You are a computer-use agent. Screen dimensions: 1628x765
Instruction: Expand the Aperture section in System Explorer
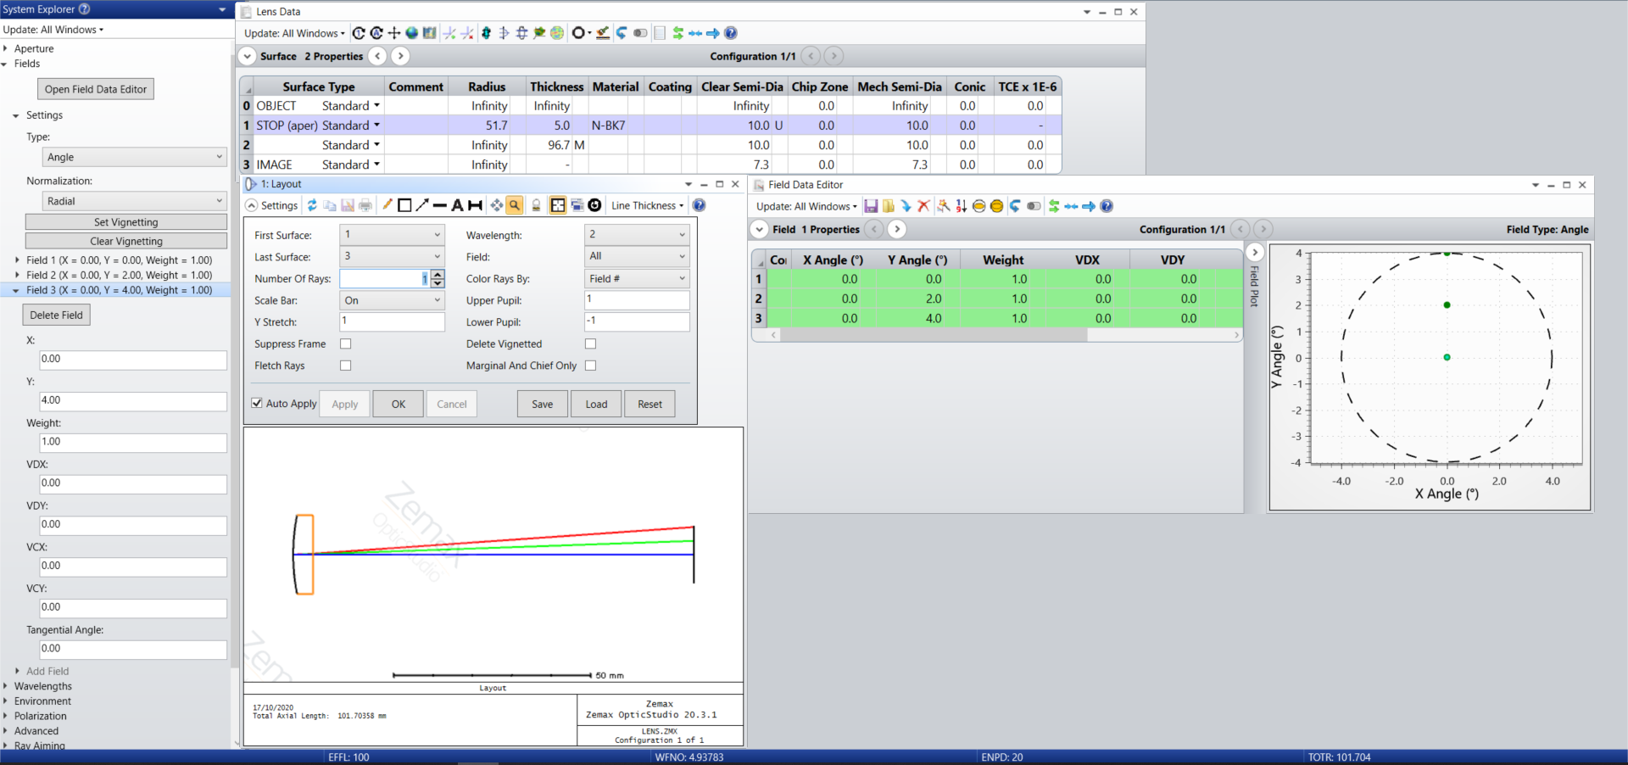5,48
